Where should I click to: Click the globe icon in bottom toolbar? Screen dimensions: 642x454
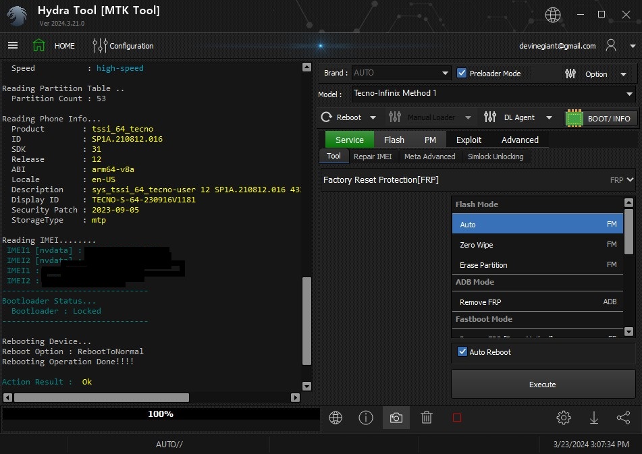336,418
